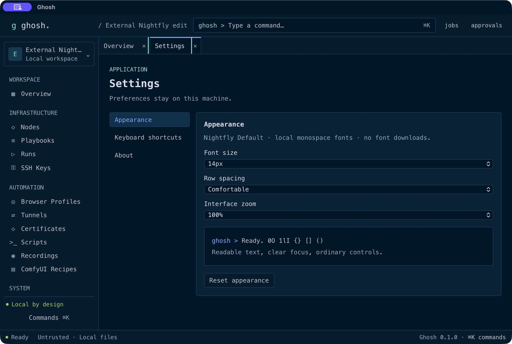Click the Overview grid icon in sidebar

[x=13, y=94]
